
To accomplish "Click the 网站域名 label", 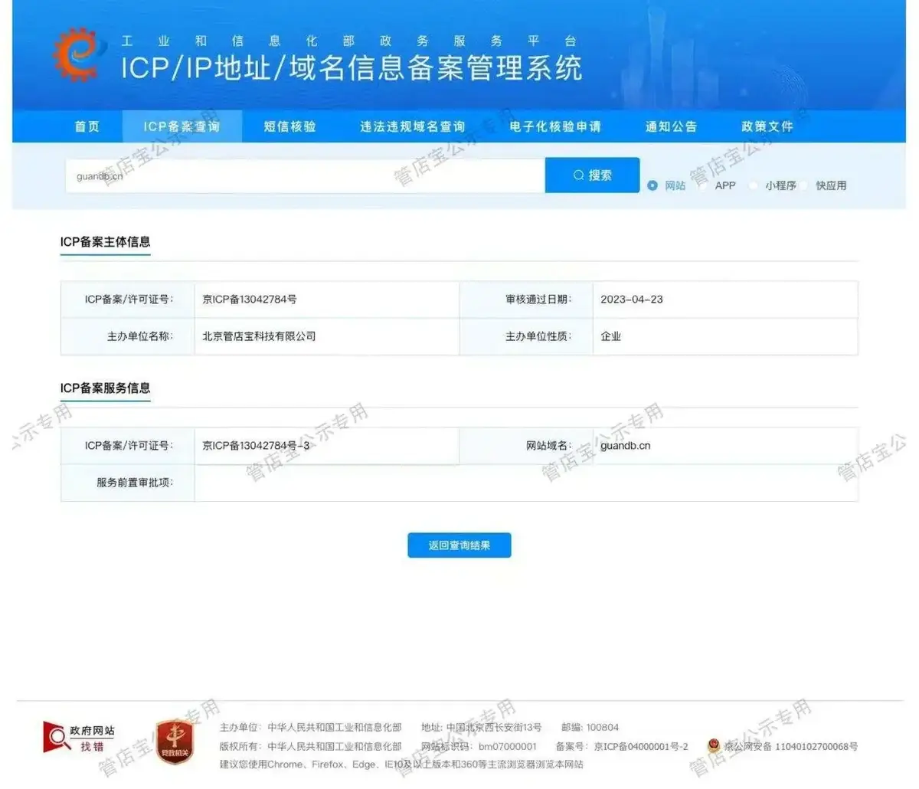I will click(549, 446).
